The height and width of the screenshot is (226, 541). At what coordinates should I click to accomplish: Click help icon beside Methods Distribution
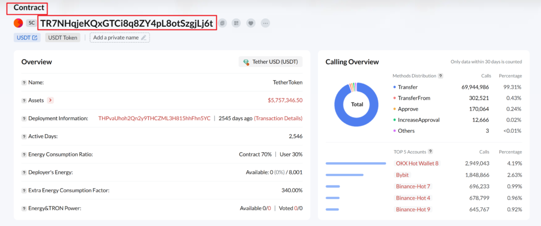[441, 76]
